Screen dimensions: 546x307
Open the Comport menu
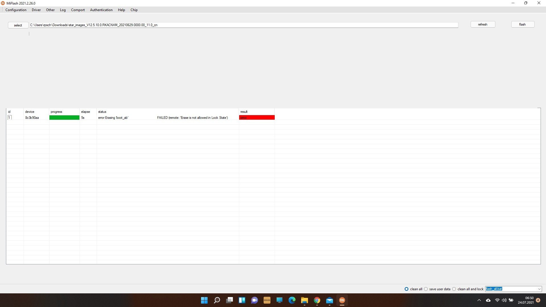78,10
